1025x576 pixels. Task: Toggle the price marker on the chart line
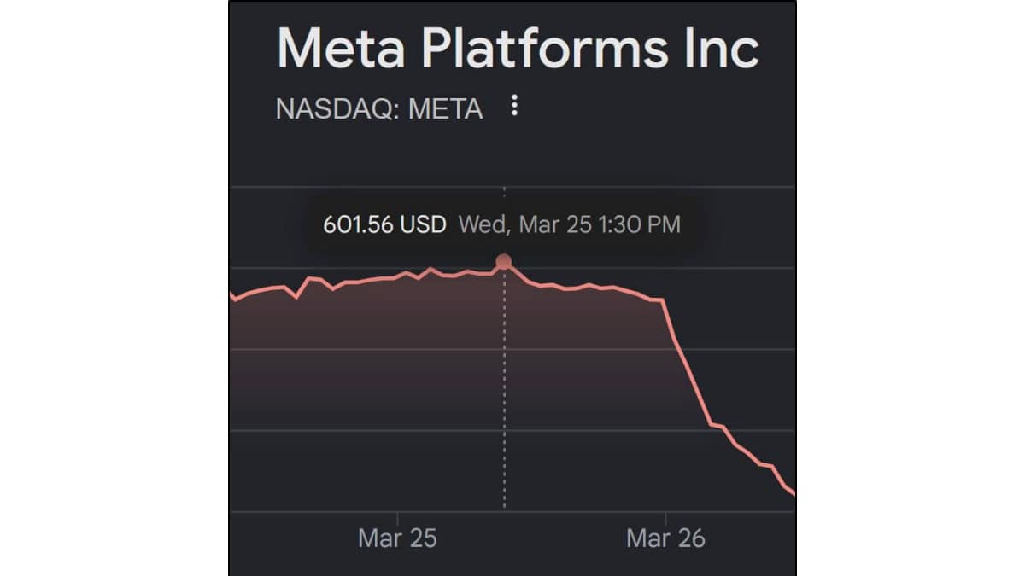pos(504,260)
